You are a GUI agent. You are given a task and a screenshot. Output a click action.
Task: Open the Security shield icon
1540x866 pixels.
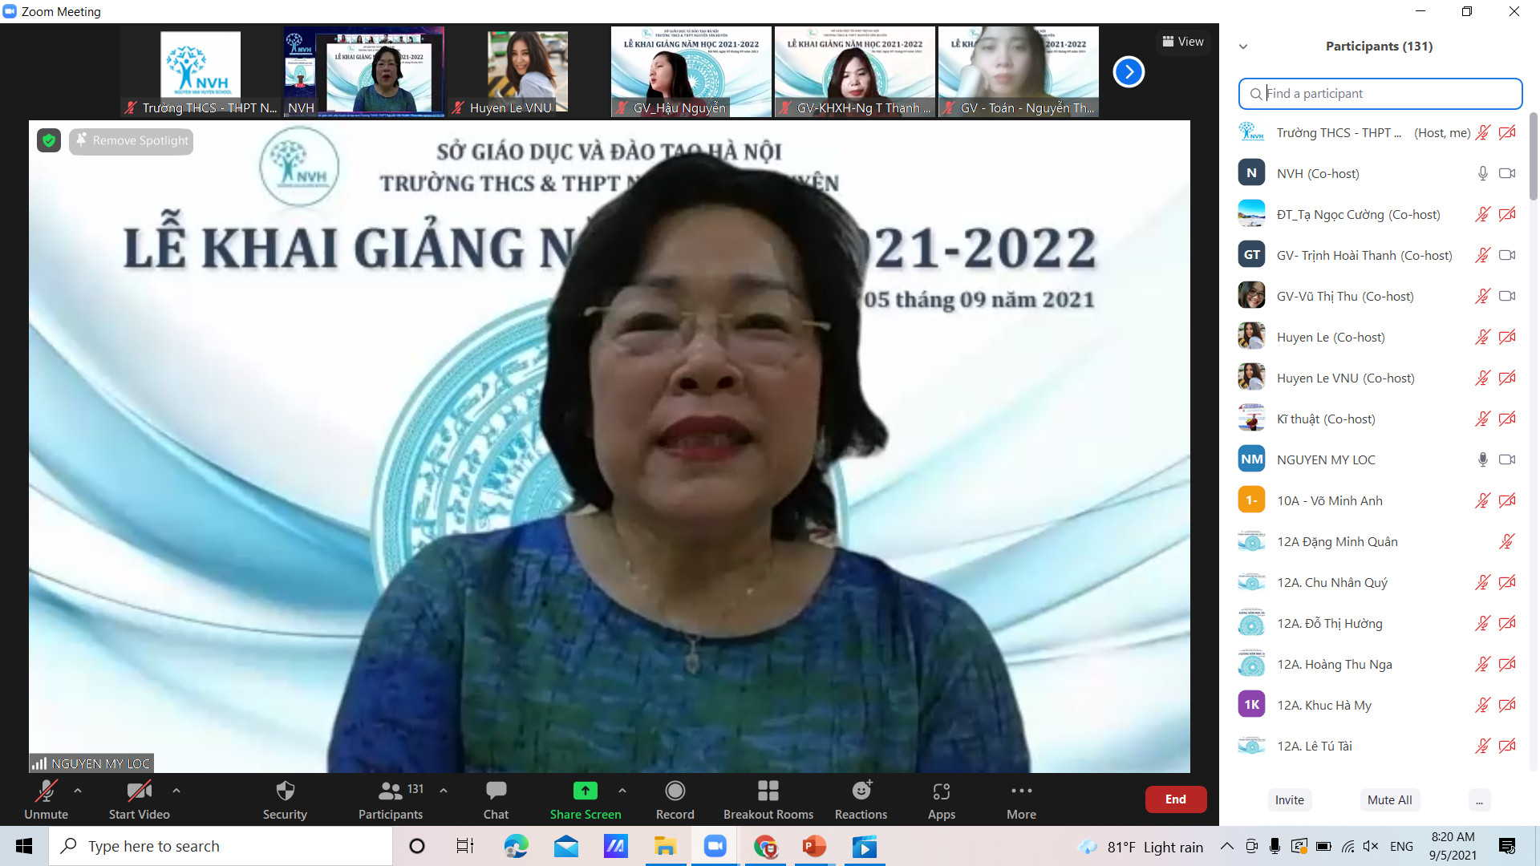tap(285, 791)
